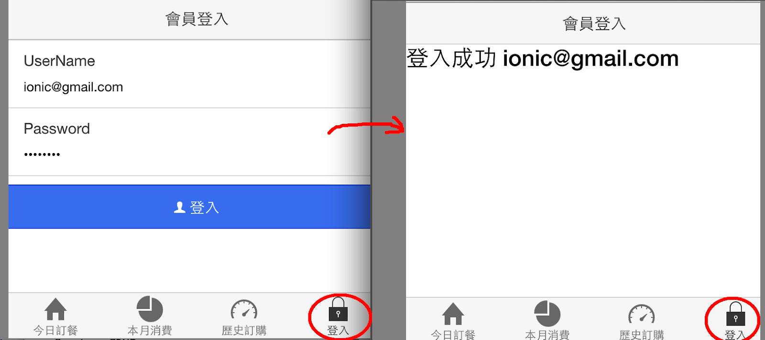The height and width of the screenshot is (340, 765).
Task: Tap speedometer icon in left screen
Action: tap(244, 310)
